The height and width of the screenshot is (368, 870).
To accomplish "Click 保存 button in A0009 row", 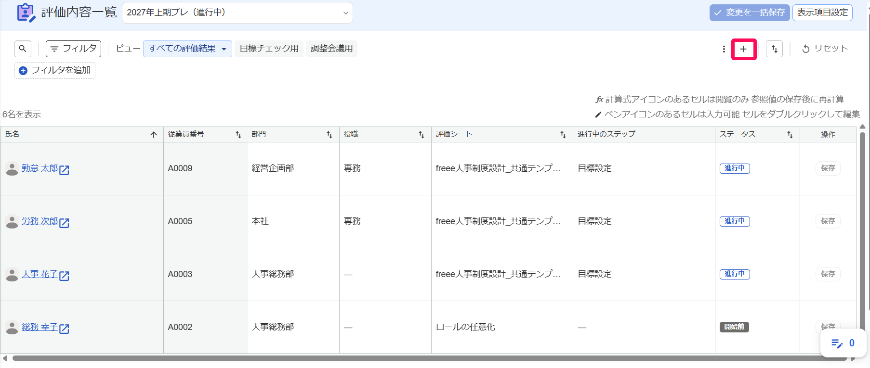I will 828,168.
